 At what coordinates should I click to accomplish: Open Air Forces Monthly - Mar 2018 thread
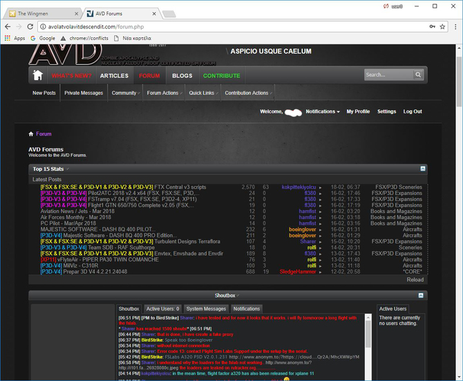(75, 217)
